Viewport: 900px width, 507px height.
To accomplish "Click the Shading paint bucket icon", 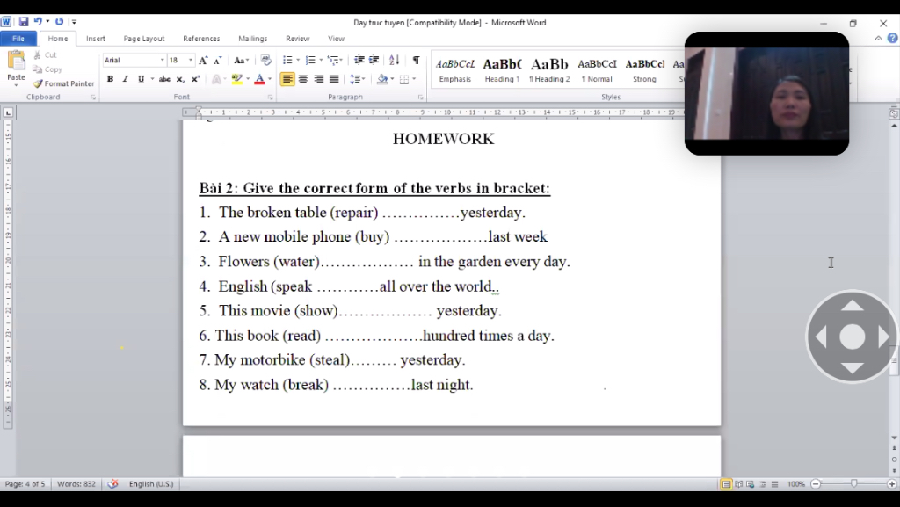I will pyautogui.click(x=382, y=79).
